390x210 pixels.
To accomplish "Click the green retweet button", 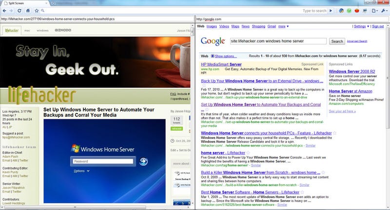I will pyautogui.click(x=177, y=129).
